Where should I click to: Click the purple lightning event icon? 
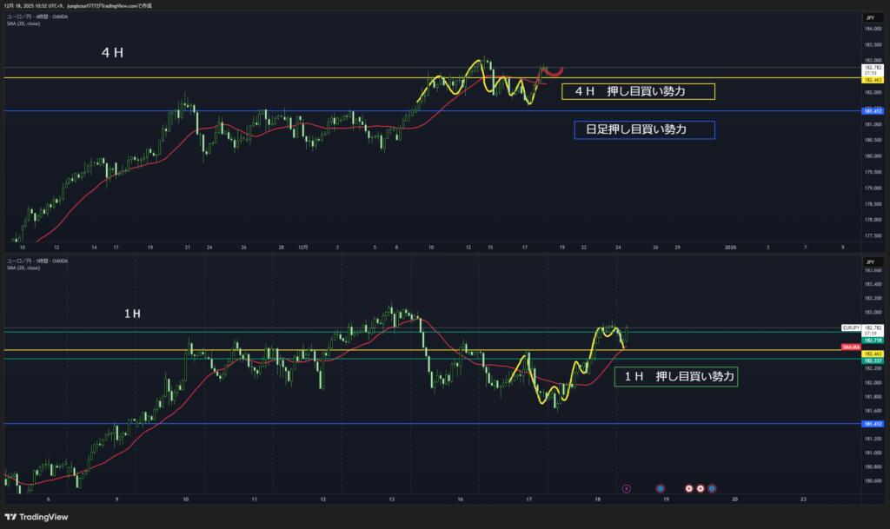(628, 488)
